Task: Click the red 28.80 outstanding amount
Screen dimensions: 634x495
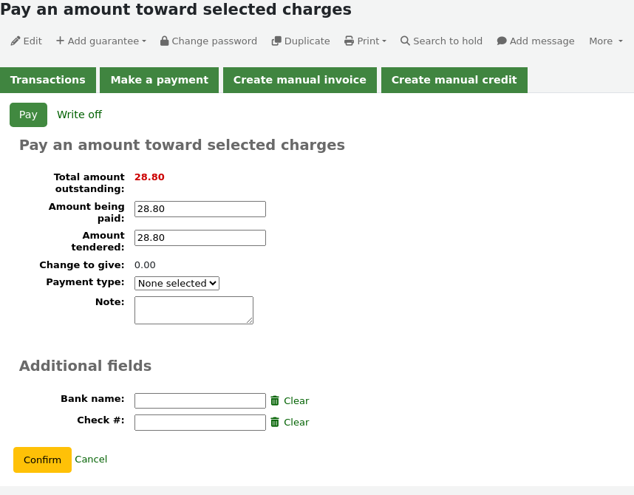Action: click(x=149, y=177)
